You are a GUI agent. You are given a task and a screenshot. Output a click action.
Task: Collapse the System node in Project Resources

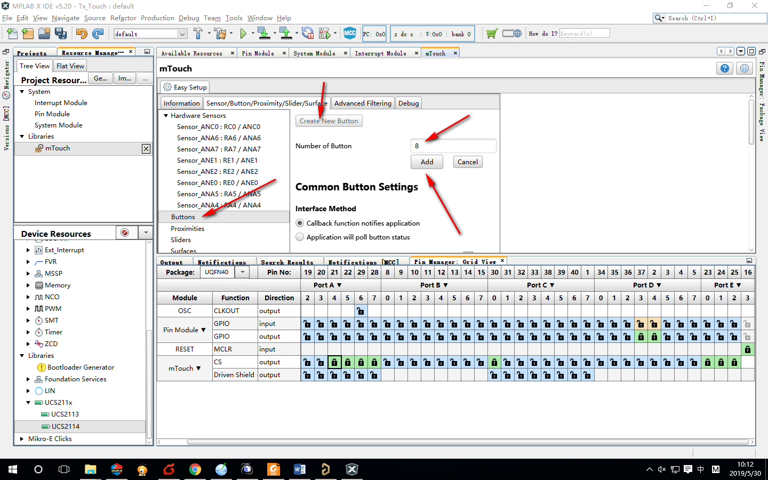22,92
